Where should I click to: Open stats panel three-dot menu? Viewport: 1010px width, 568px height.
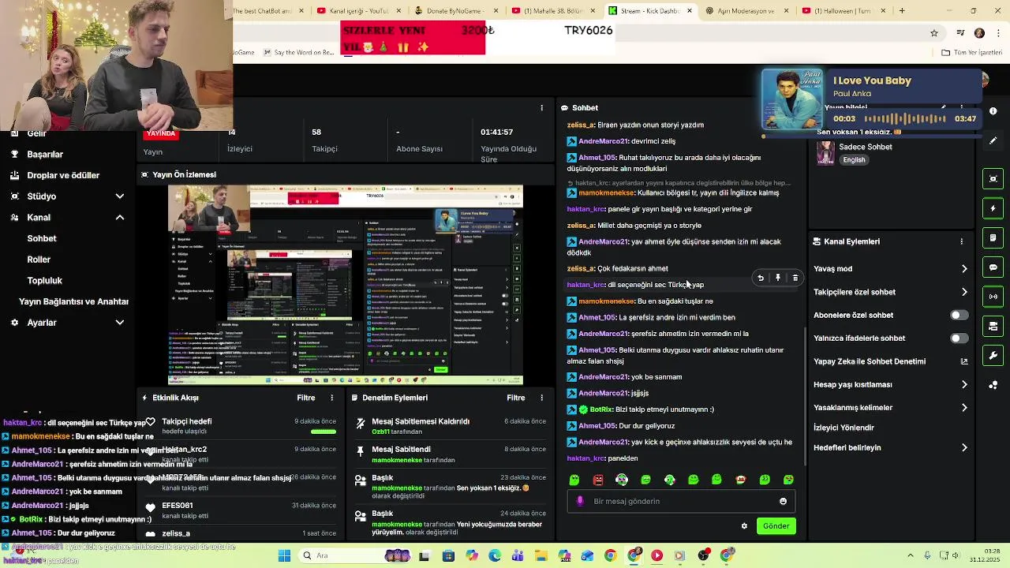541,107
